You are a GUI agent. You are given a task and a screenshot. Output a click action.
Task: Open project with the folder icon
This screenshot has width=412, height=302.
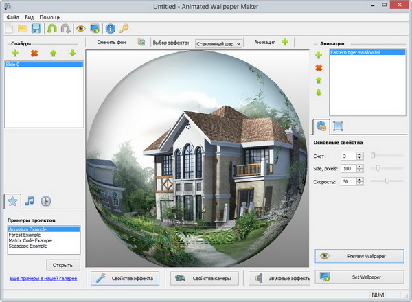pos(23,28)
